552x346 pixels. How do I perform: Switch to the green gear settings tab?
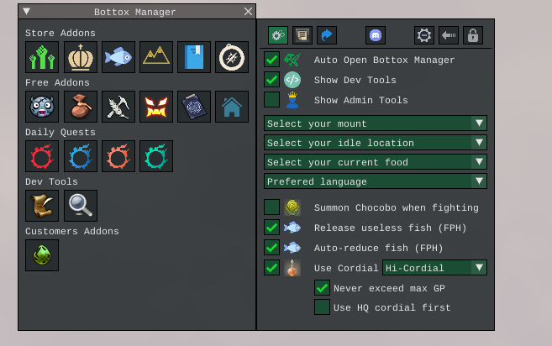point(278,35)
